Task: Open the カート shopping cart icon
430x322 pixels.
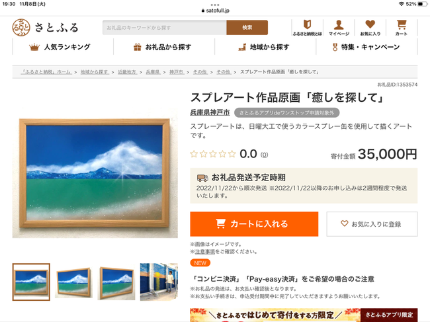Action: (402, 27)
